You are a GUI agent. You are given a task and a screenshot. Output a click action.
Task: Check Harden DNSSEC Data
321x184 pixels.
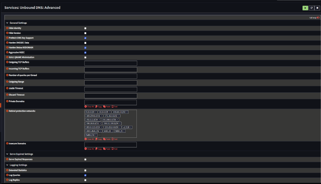pos(85,43)
